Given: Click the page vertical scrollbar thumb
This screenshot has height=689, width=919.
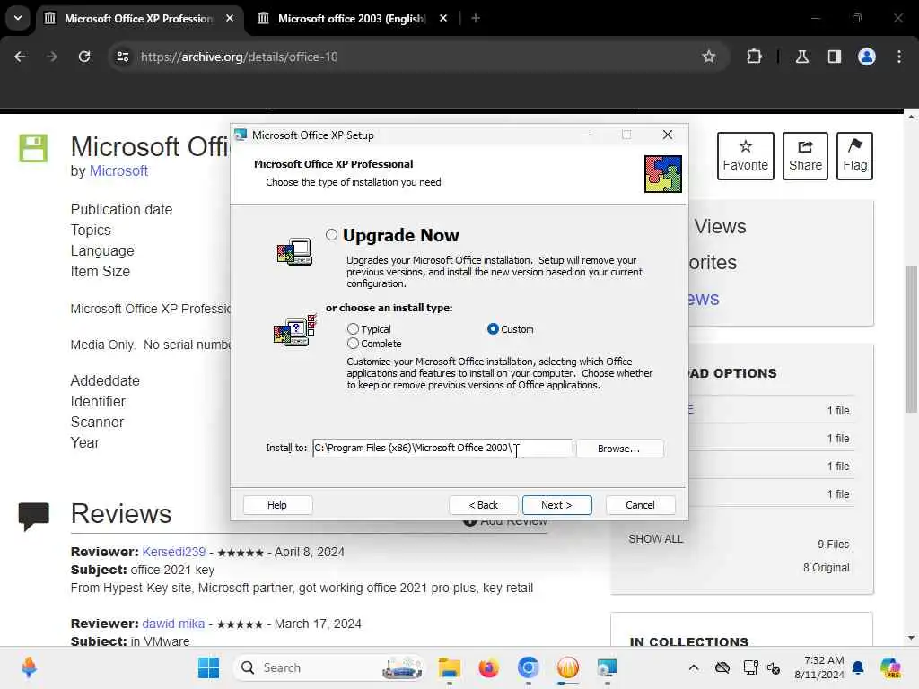Looking at the screenshot, I should pyautogui.click(x=911, y=338).
